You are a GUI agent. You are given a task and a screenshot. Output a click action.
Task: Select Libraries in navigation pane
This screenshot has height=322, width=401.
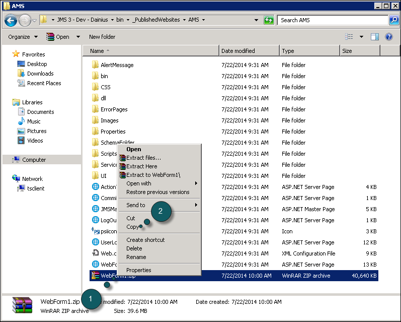[32, 102]
